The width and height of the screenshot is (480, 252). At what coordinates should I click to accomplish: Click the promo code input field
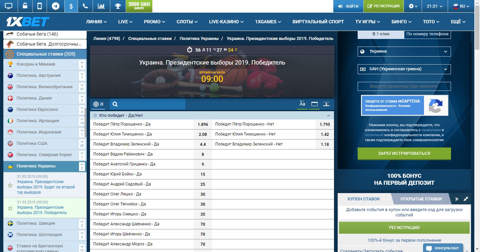coord(404,86)
